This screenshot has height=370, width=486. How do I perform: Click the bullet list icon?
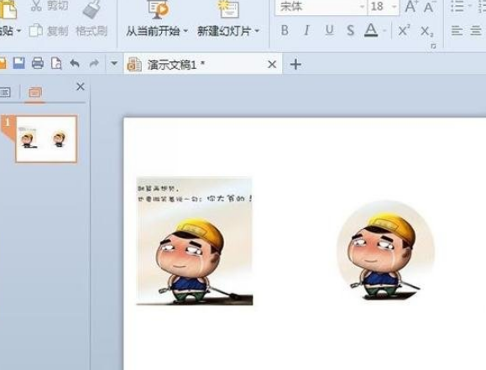tap(457, 6)
